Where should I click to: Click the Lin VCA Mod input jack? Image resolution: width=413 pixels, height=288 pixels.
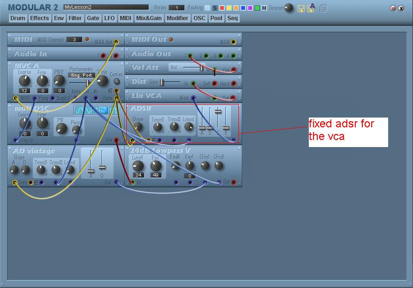click(193, 98)
